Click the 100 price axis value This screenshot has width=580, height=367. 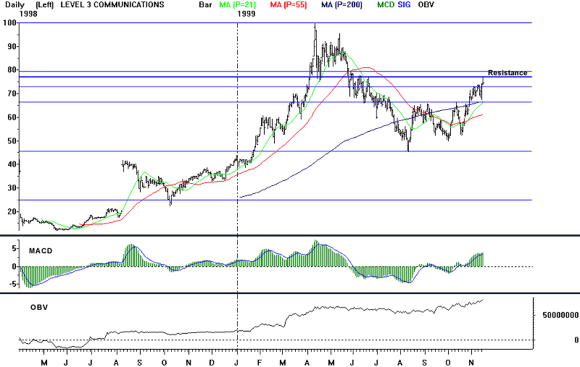[9, 23]
